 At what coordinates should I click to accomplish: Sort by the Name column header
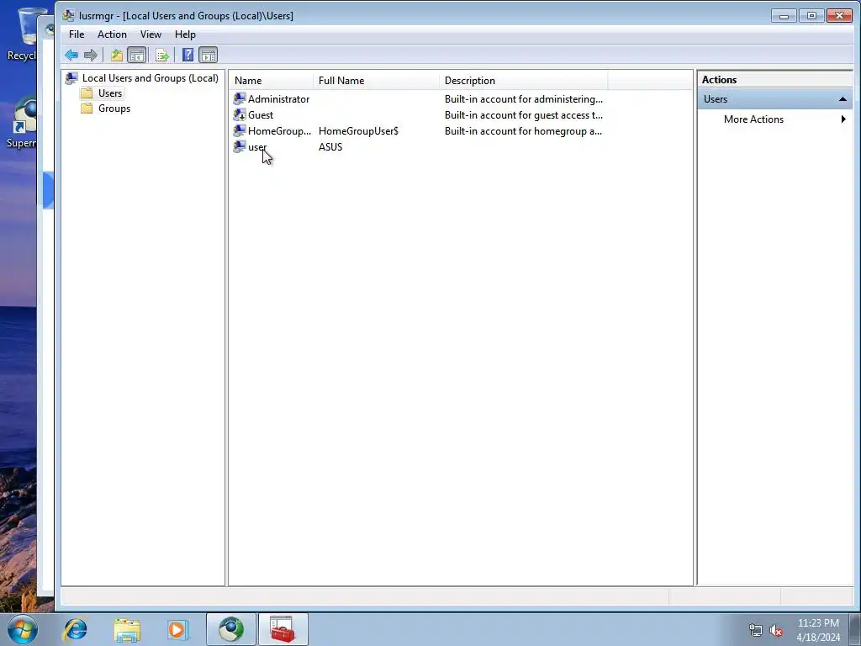click(x=272, y=80)
